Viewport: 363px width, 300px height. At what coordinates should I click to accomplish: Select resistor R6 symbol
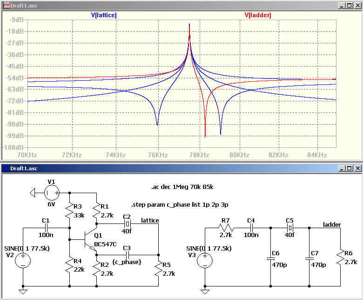coord(340,257)
